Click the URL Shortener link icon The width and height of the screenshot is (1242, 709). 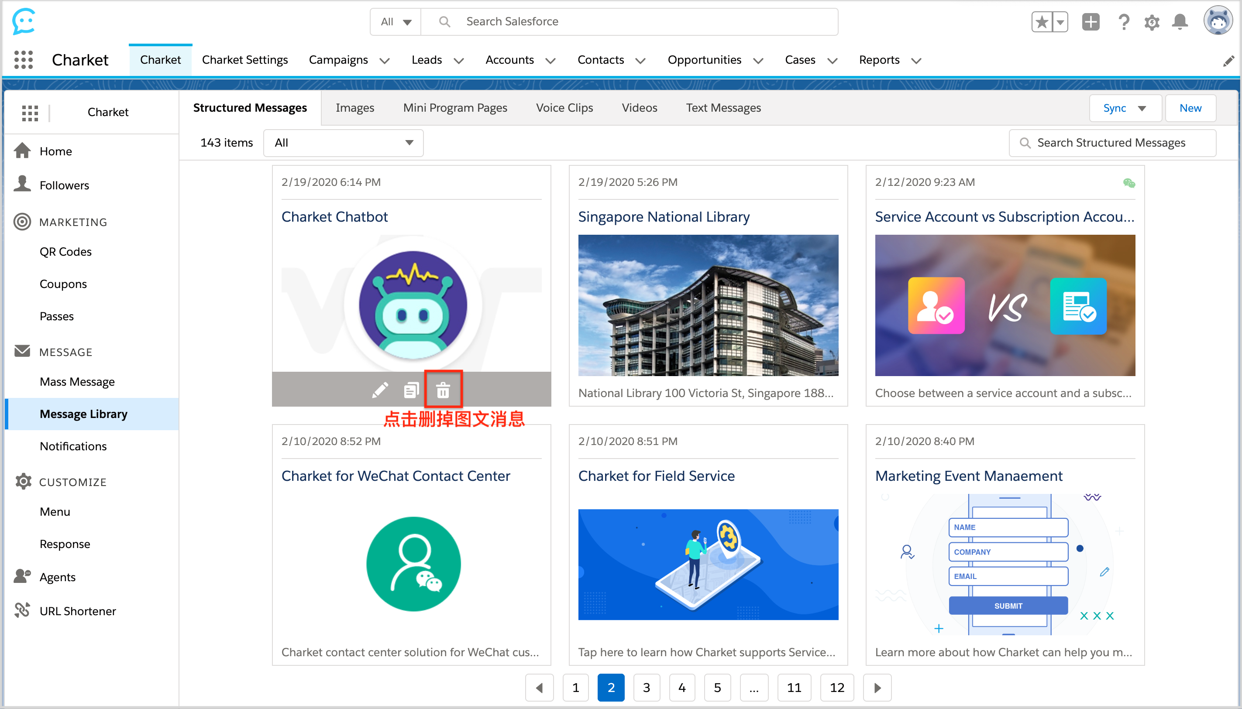click(x=22, y=610)
